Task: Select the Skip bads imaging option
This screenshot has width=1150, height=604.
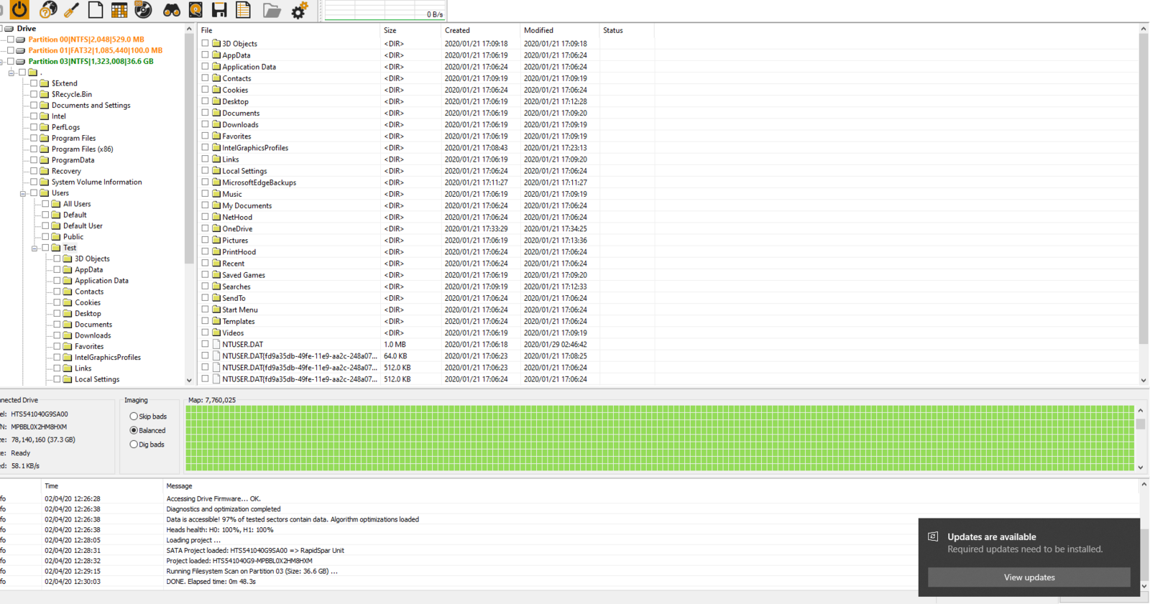Action: pos(134,417)
